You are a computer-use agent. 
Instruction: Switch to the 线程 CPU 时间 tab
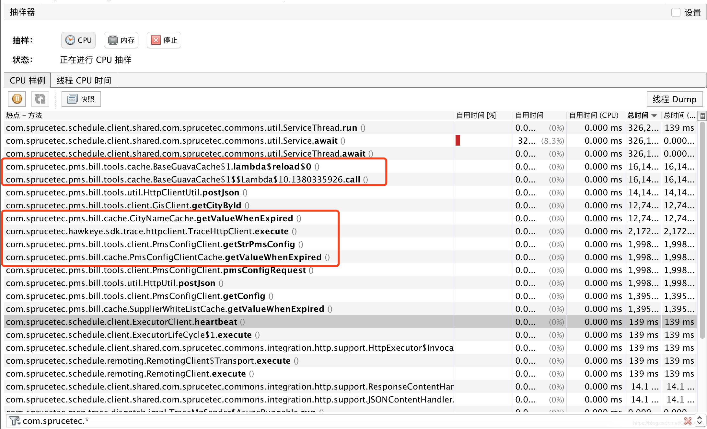pos(84,81)
